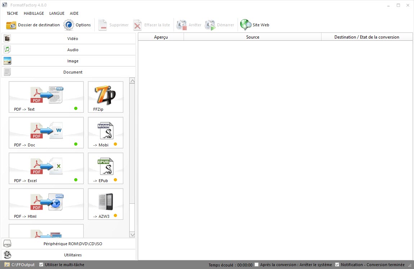Click the Document page icon
This screenshot has width=414, height=269.
(x=7, y=72)
